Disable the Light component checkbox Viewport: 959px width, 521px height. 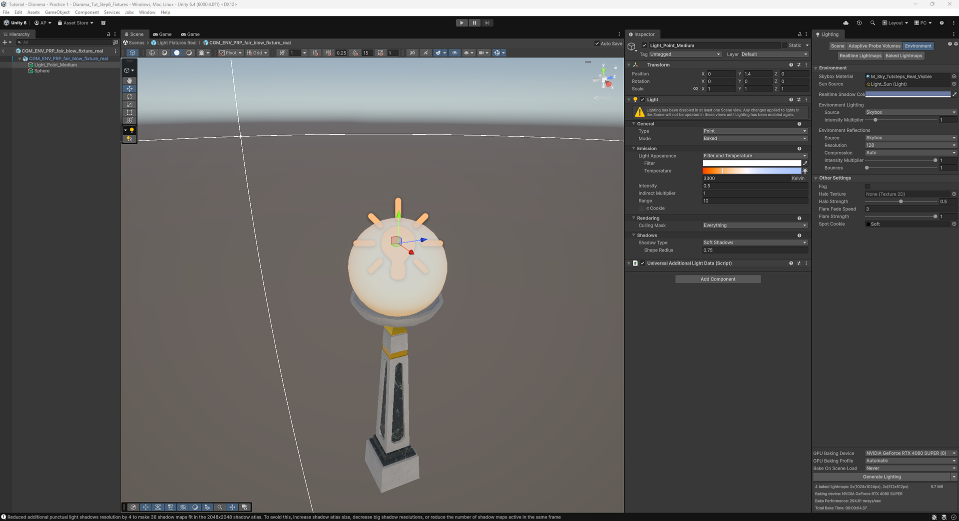pyautogui.click(x=643, y=100)
